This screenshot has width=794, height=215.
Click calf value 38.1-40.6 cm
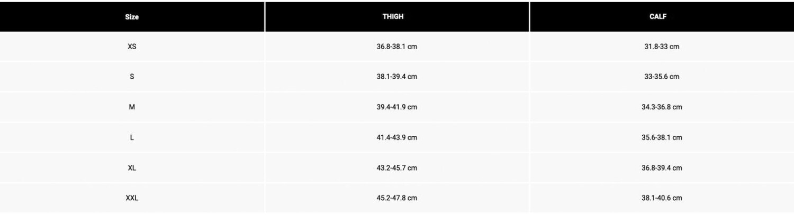coord(662,198)
